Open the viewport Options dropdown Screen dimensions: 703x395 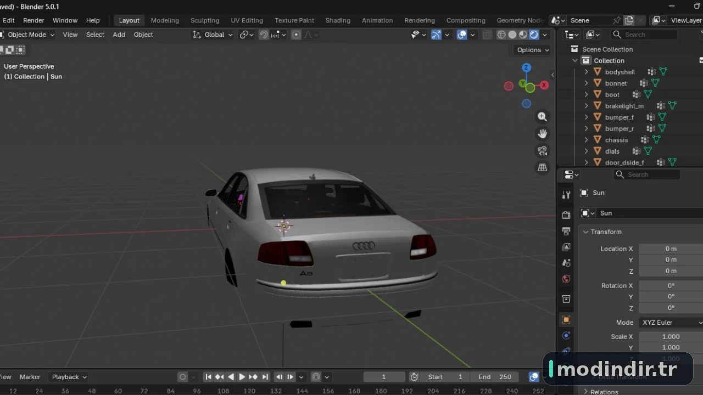(x=533, y=50)
